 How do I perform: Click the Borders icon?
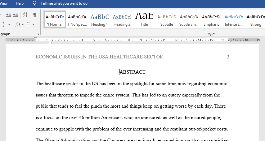point(28,25)
